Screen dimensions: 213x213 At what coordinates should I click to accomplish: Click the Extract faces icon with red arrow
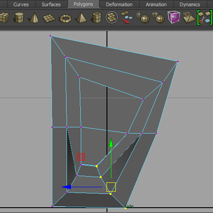point(126,17)
